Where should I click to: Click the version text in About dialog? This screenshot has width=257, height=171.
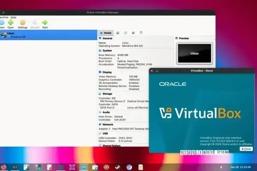pyautogui.click(x=222, y=141)
